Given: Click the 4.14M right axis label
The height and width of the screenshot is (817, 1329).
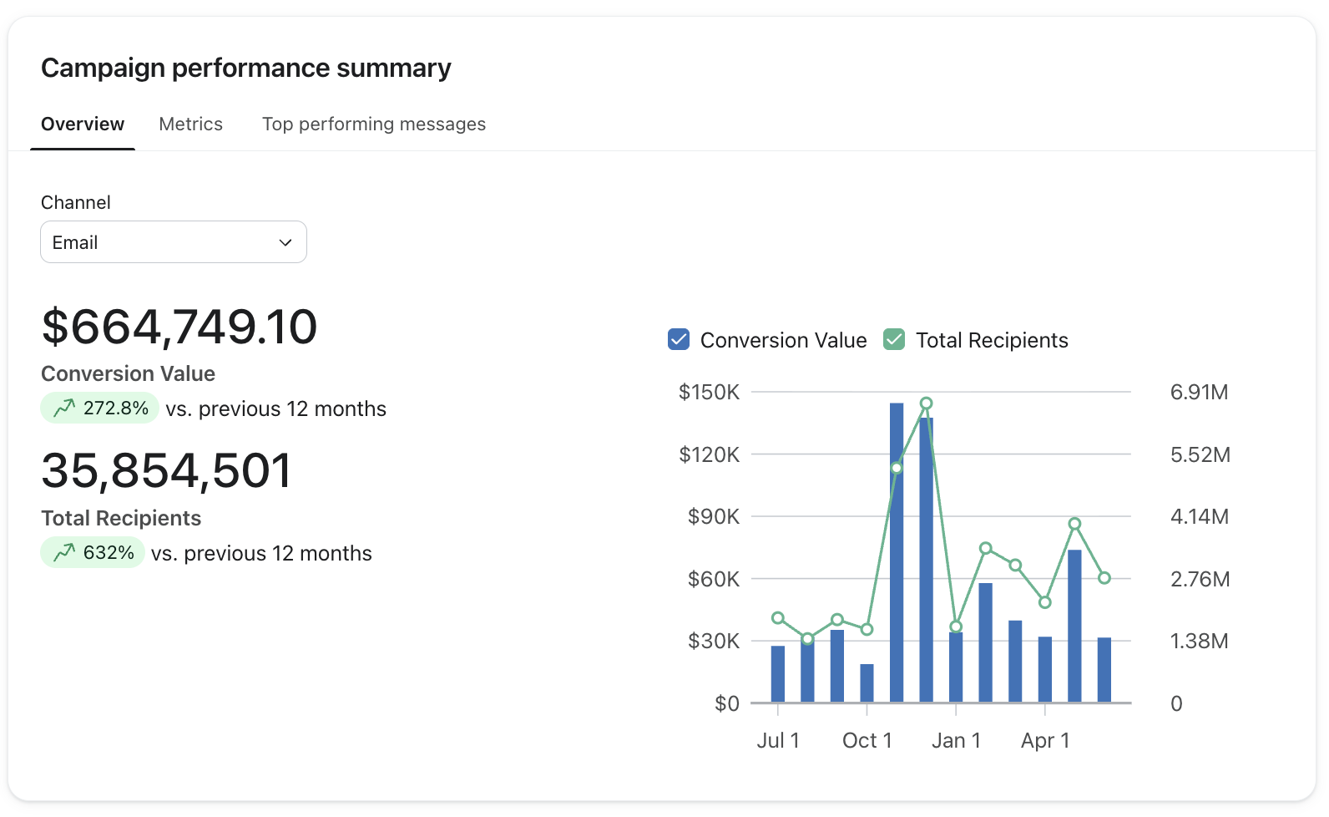Looking at the screenshot, I should pyautogui.click(x=1199, y=516).
